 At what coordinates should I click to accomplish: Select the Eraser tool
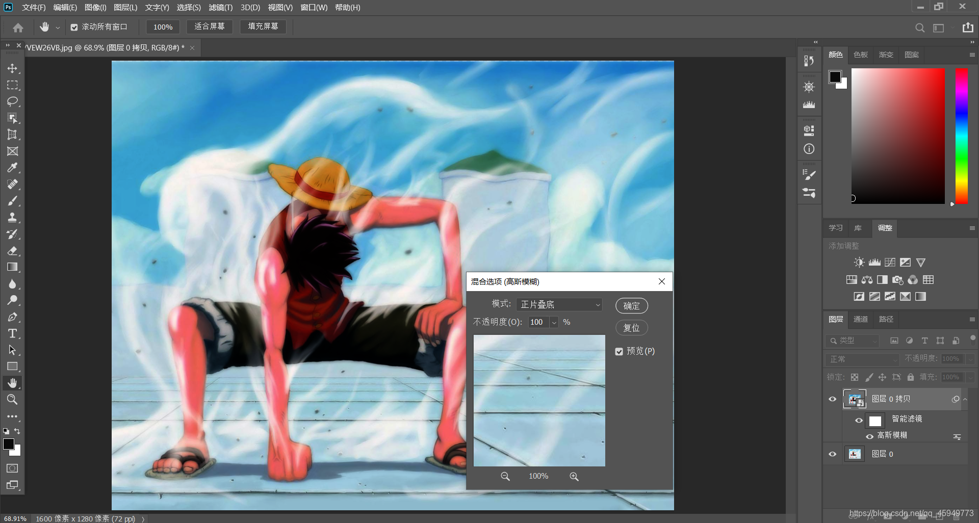coord(12,251)
